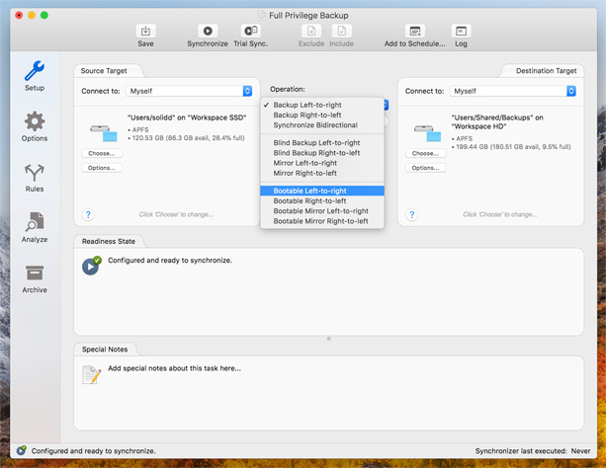This screenshot has width=606, height=468.
Task: Click Choose button under Source Target
Action: coord(102,153)
